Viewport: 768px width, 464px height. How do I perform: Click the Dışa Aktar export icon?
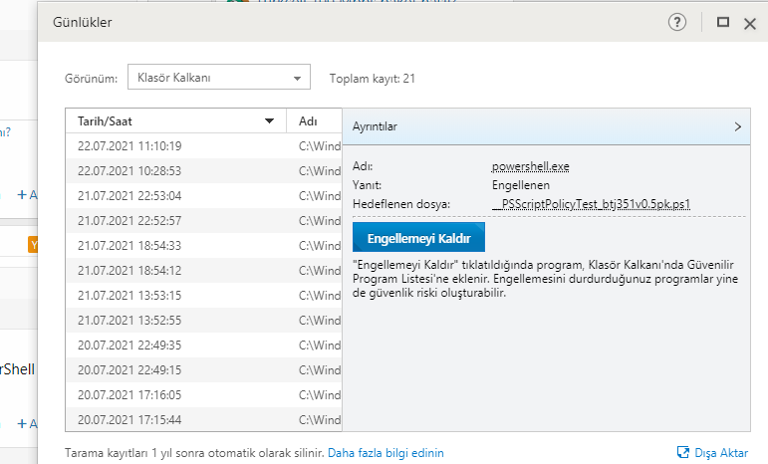(x=683, y=452)
